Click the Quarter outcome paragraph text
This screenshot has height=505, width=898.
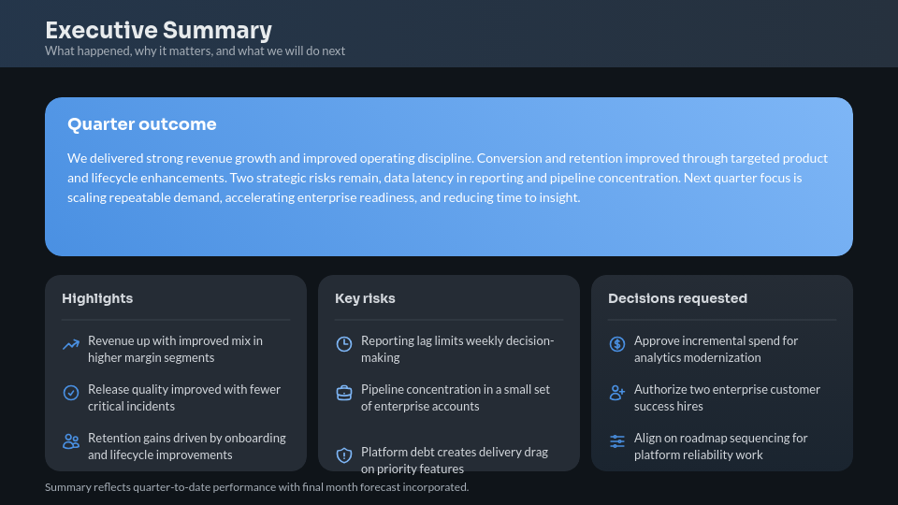(x=447, y=178)
